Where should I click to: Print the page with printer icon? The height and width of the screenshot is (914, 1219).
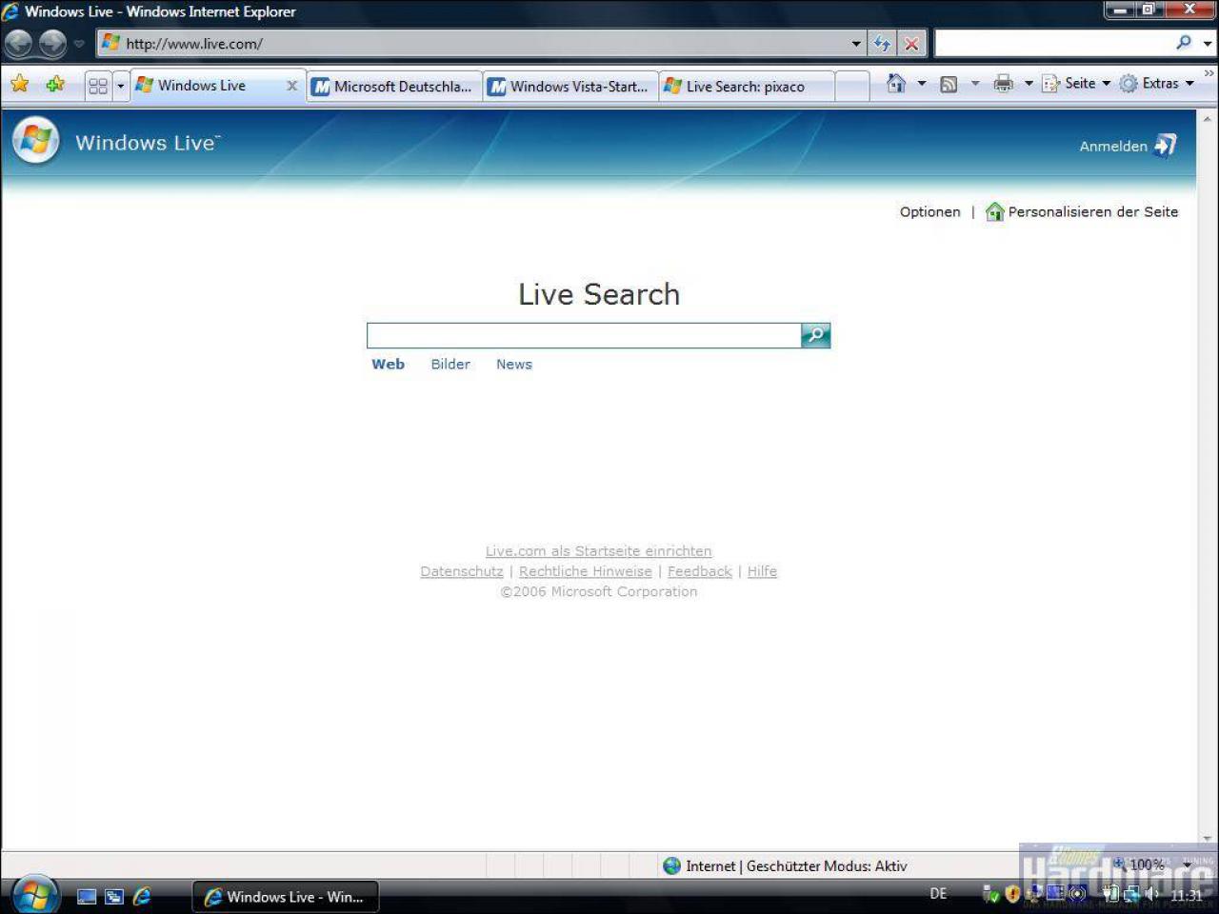(1003, 84)
